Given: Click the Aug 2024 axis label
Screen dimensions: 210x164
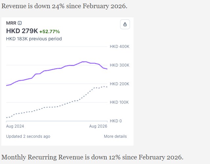Looking at the screenshot, I should tap(15, 126).
